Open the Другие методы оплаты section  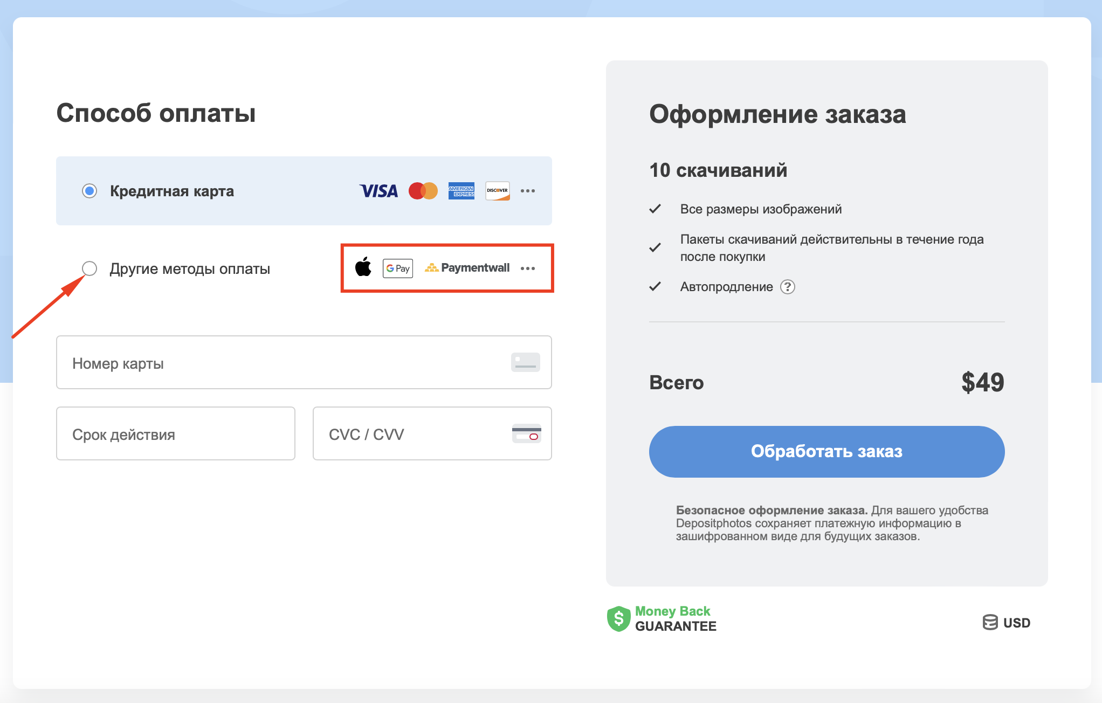pyautogui.click(x=190, y=268)
